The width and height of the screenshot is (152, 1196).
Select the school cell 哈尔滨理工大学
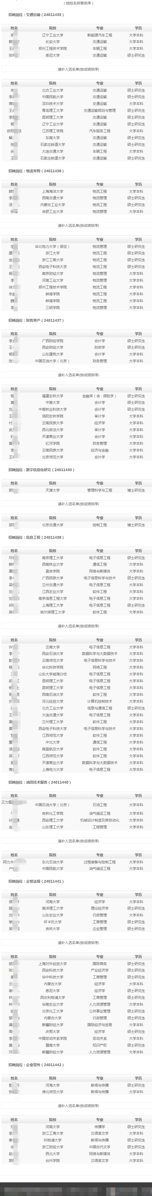(x=53, y=612)
